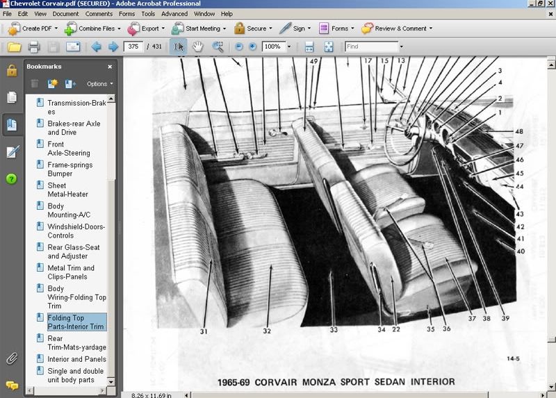
Task: Open the Tools menu
Action: tap(148, 14)
